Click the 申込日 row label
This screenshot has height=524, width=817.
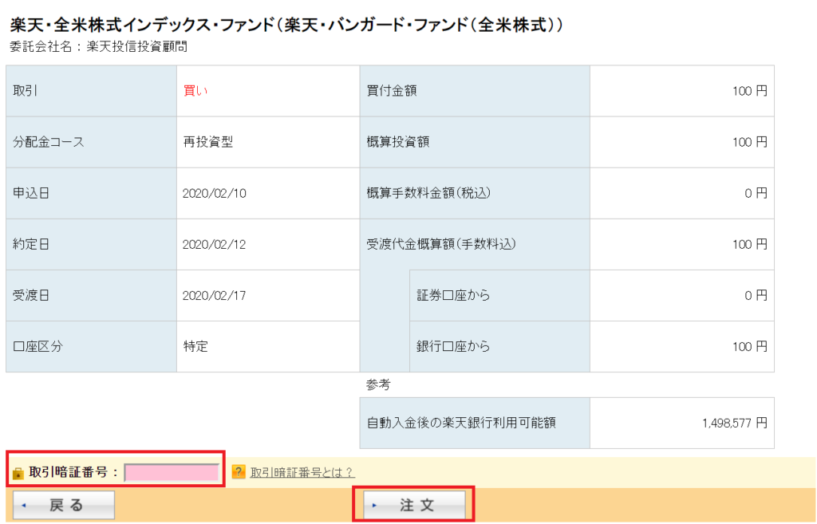[31, 193]
